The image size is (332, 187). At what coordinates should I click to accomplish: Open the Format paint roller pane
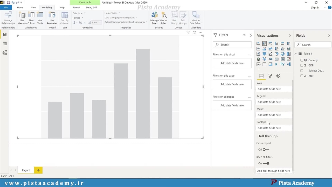tap(270, 76)
